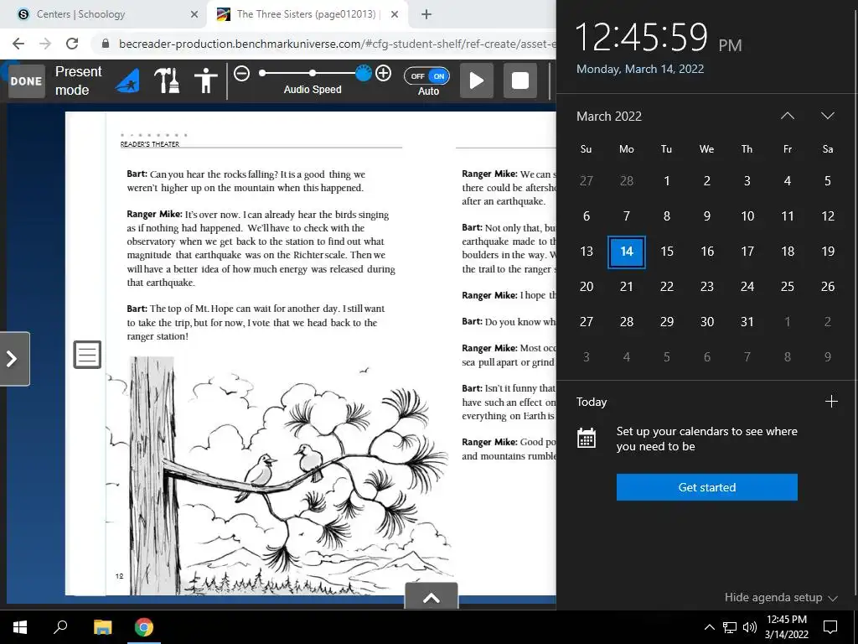The width and height of the screenshot is (858, 644).
Task: Click Hide agenda setup
Action: [781, 597]
